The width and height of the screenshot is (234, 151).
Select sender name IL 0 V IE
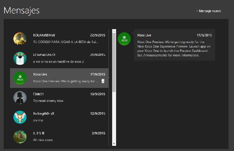39,133
